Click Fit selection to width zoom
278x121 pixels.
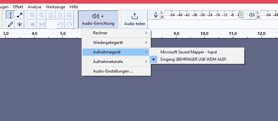(51, 15)
